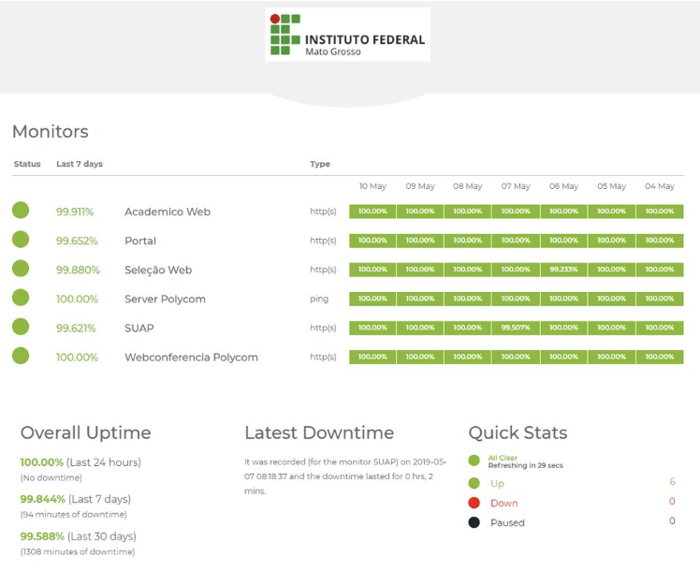Click SUAP 99.507% bar for 07 May

coord(516,328)
